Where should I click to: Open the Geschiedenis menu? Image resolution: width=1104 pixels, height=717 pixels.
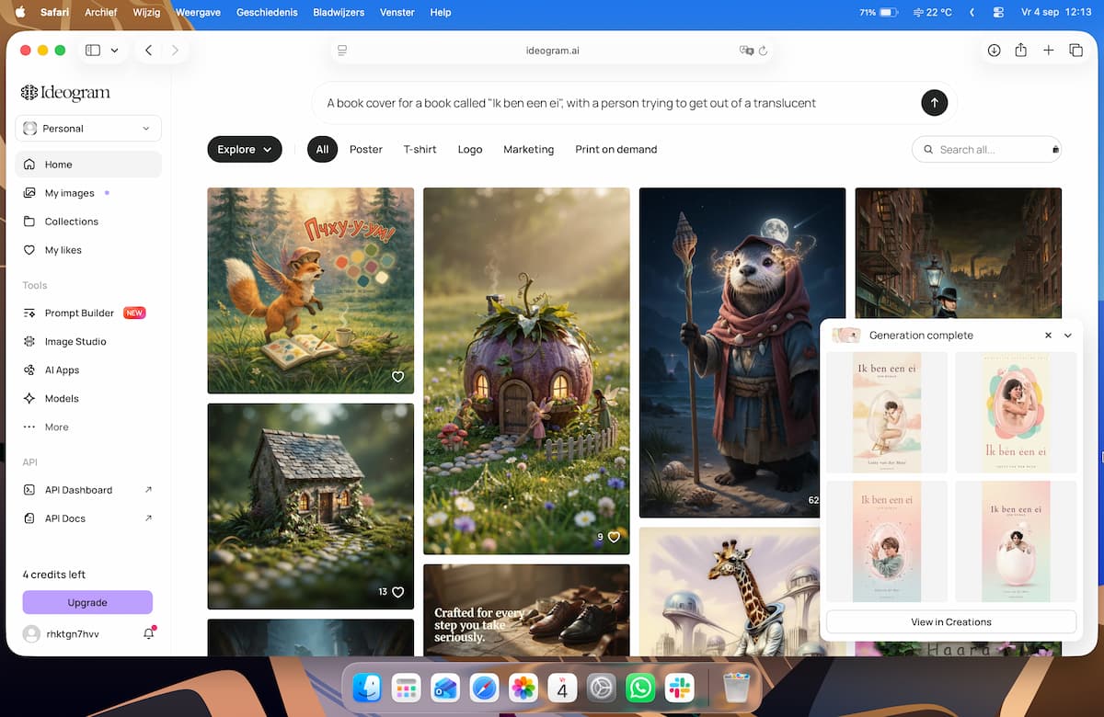pyautogui.click(x=268, y=13)
